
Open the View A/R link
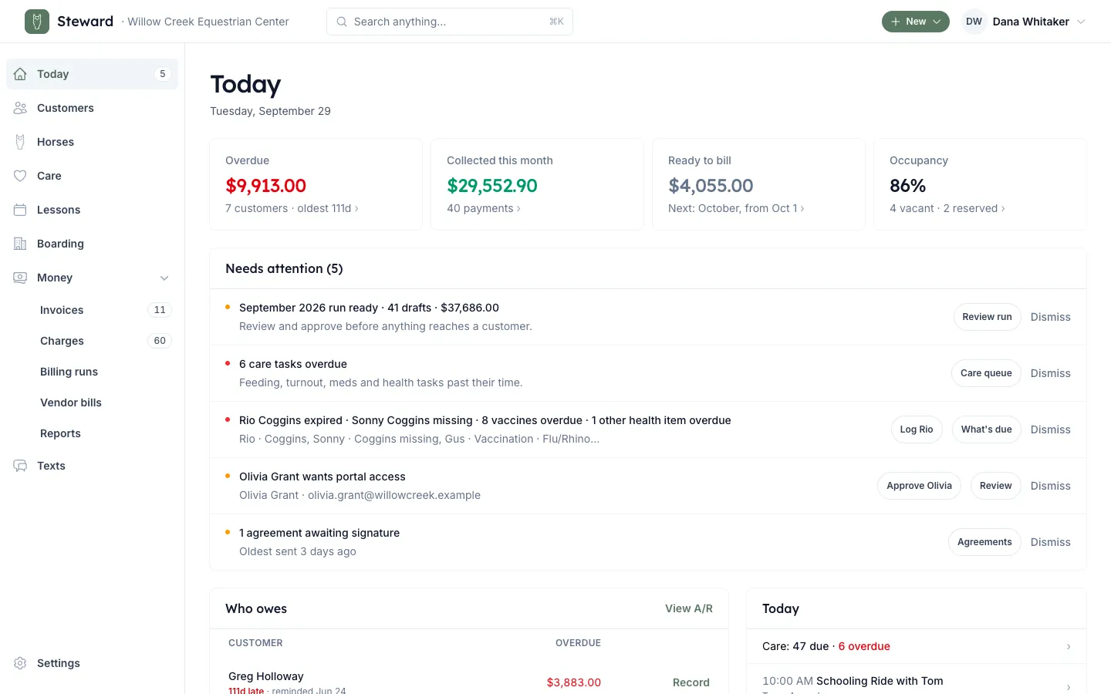[x=689, y=608]
